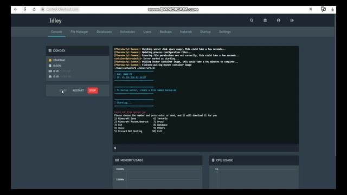
Task: Click the logout icon in header
Action: coord(292,21)
